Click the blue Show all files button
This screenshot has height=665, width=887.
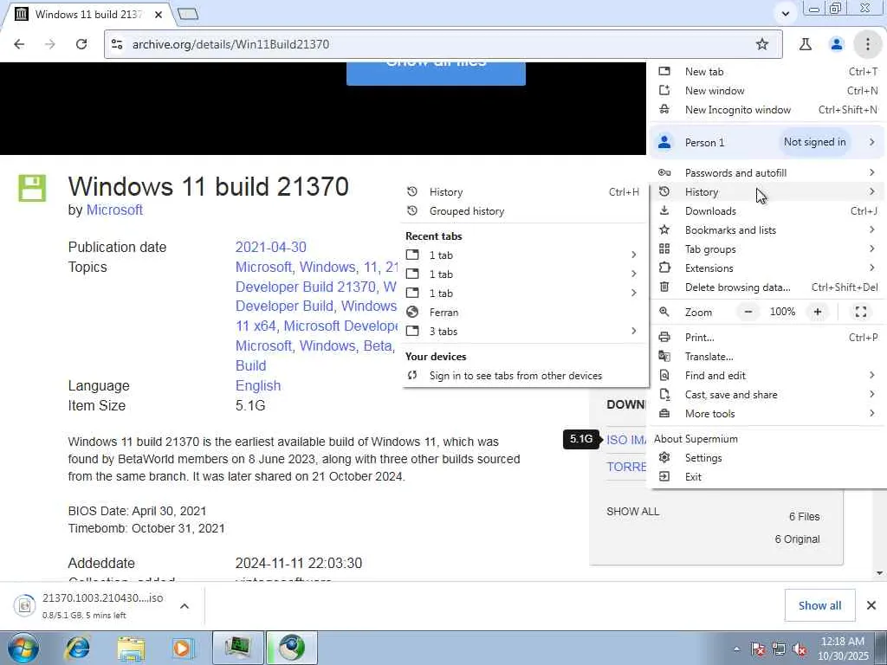click(436, 74)
